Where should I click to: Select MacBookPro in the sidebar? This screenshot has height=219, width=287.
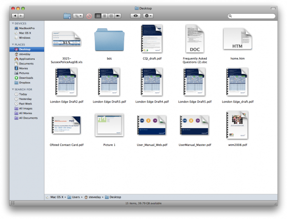[27, 28]
